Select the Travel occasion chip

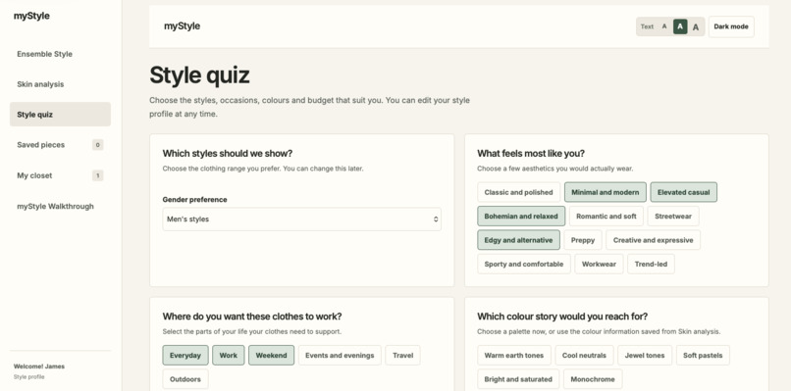click(402, 355)
